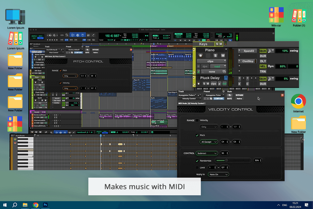Viewport: 313px width, 209px height.
Task: Solo the Keys group track
Action: pos(217,44)
